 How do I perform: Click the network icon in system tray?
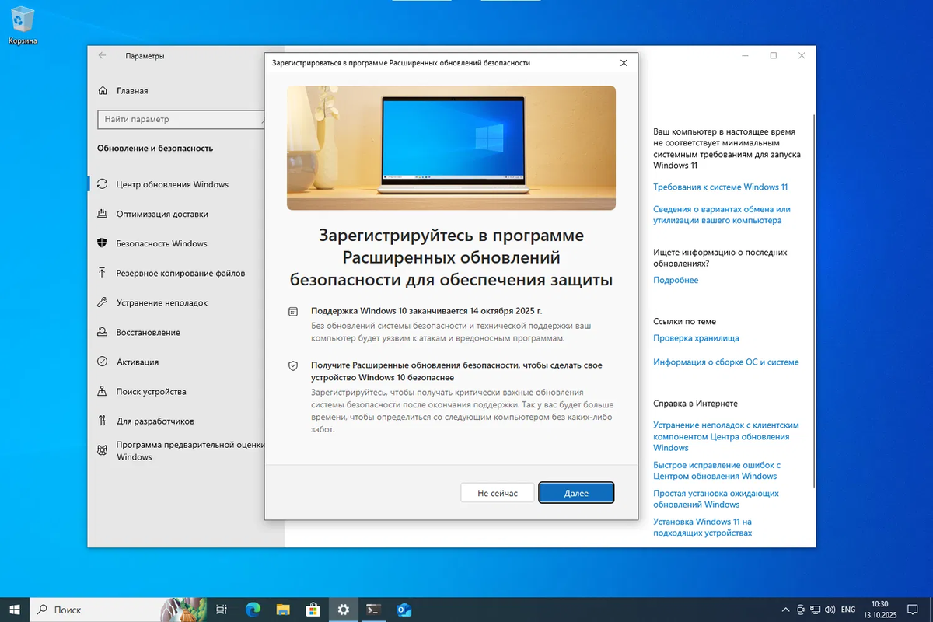point(815,610)
